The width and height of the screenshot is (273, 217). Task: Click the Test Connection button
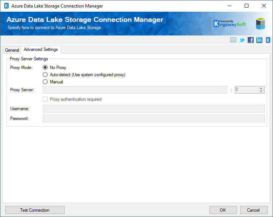(x=35, y=210)
